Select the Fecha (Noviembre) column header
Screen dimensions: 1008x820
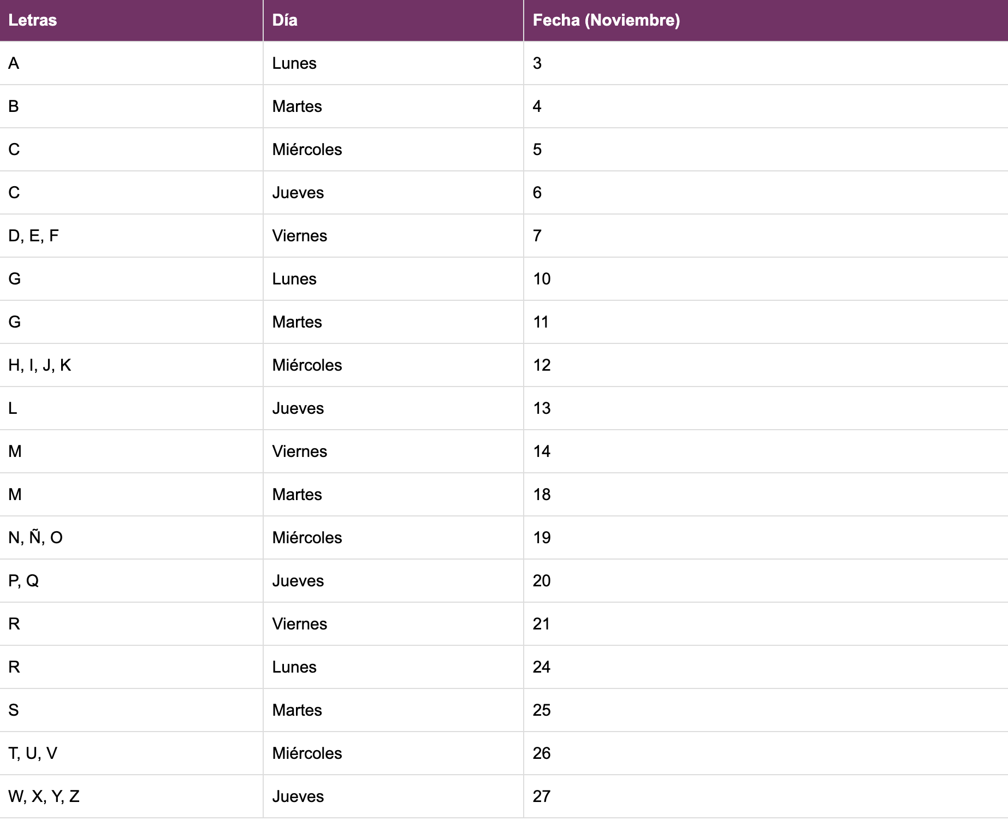(x=606, y=20)
